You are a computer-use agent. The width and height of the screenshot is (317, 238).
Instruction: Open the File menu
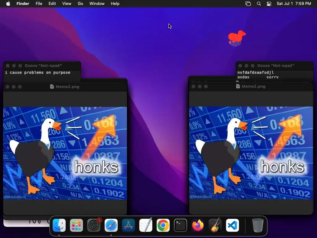(x=39, y=4)
